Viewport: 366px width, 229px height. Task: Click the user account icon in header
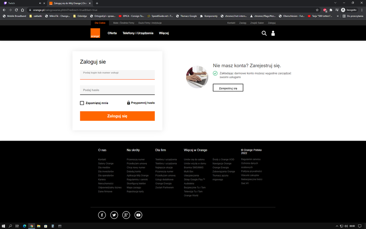tap(273, 33)
